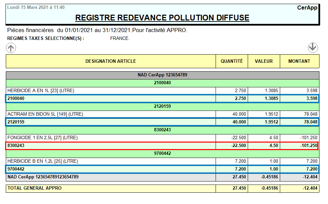Click the NAD CerApp 123654789123654789 subtotal row

[x=43, y=177]
